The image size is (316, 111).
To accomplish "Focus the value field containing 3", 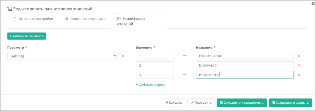I will 155,75.
